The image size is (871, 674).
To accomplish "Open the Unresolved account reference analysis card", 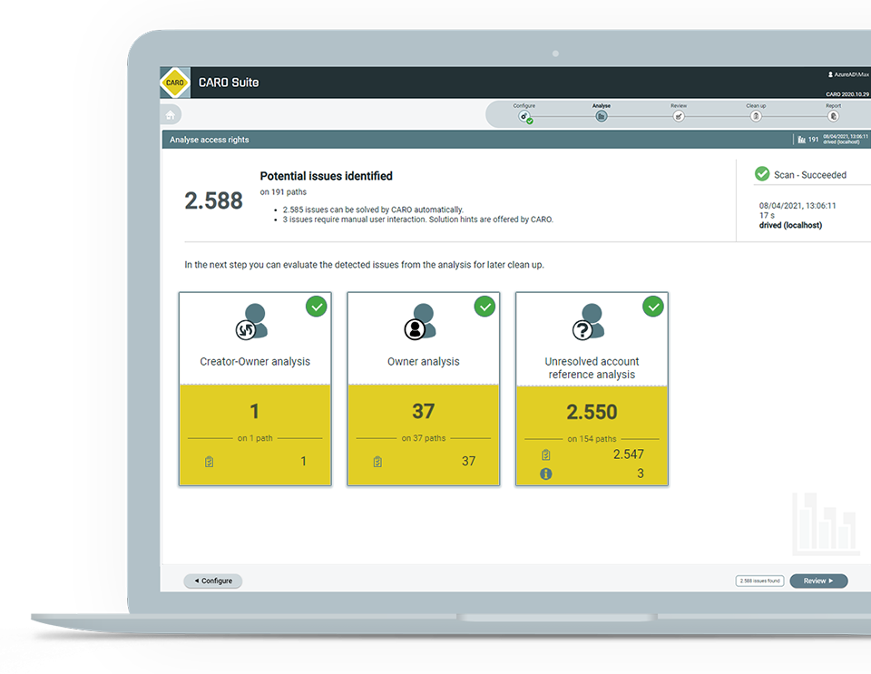I will point(592,388).
